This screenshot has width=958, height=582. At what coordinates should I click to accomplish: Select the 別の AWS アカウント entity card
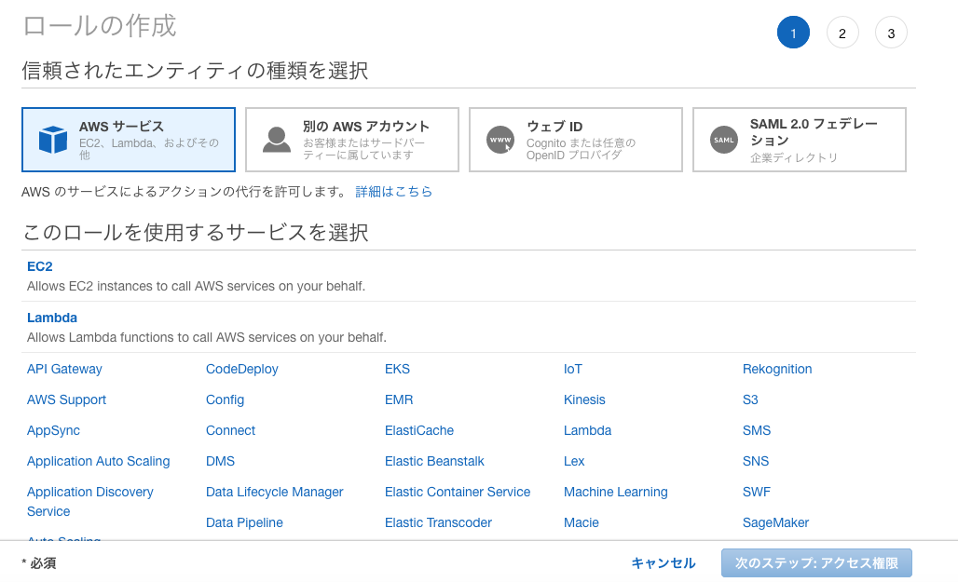coord(349,140)
